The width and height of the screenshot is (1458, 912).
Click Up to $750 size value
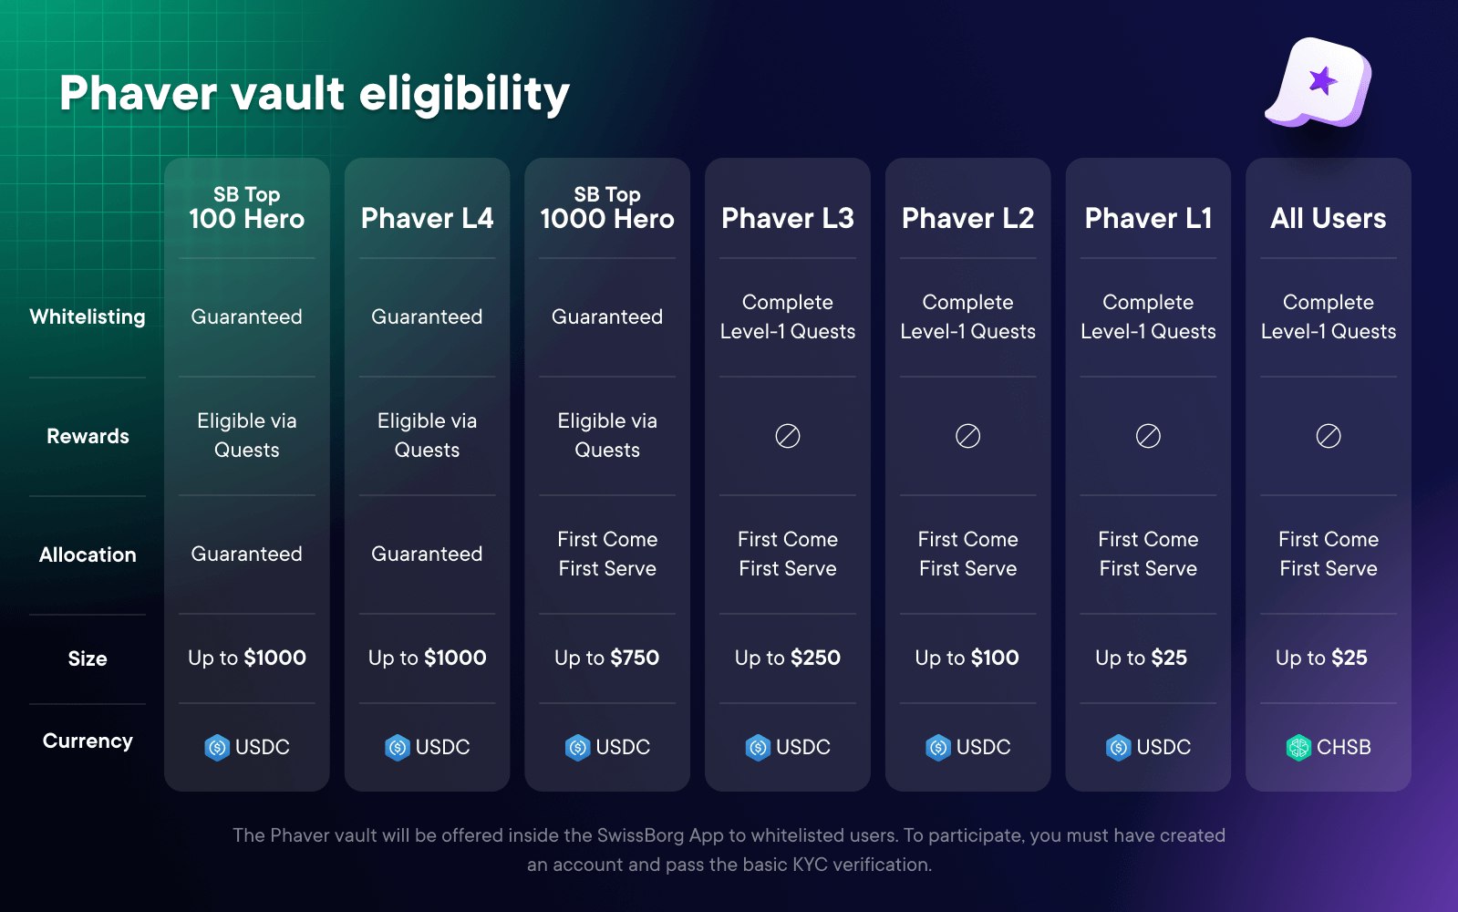tap(607, 658)
